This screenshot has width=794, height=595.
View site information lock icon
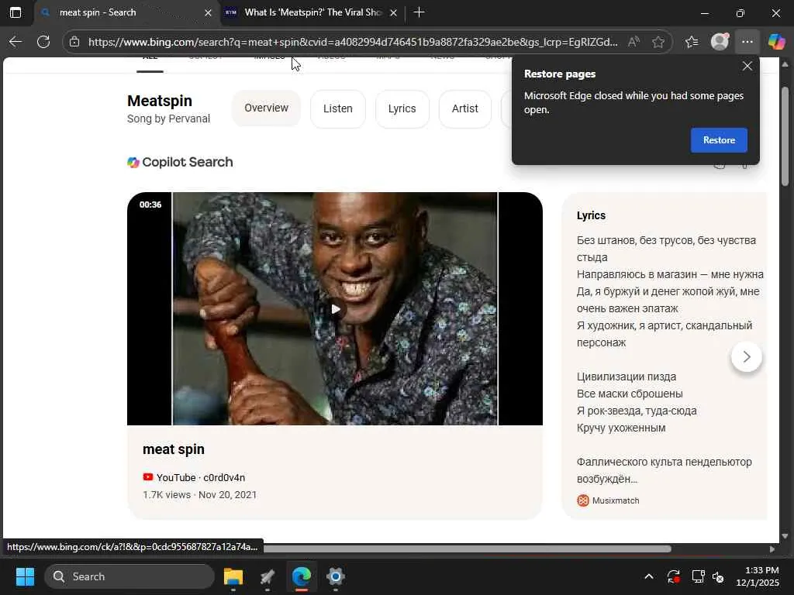(74, 42)
